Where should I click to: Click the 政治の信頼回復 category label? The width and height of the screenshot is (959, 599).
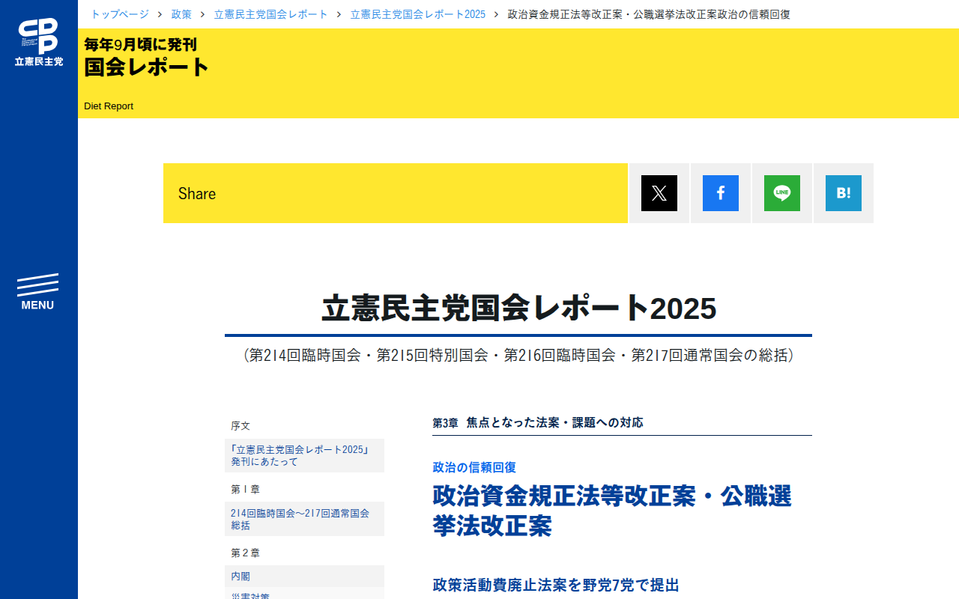click(474, 467)
